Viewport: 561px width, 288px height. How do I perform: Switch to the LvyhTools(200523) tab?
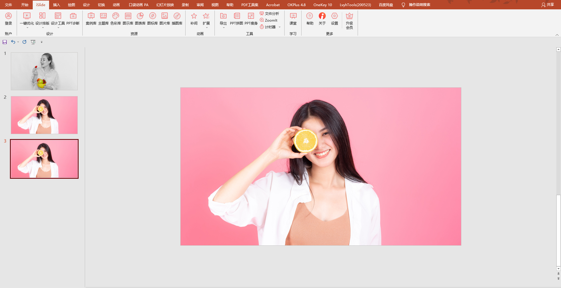tap(355, 5)
